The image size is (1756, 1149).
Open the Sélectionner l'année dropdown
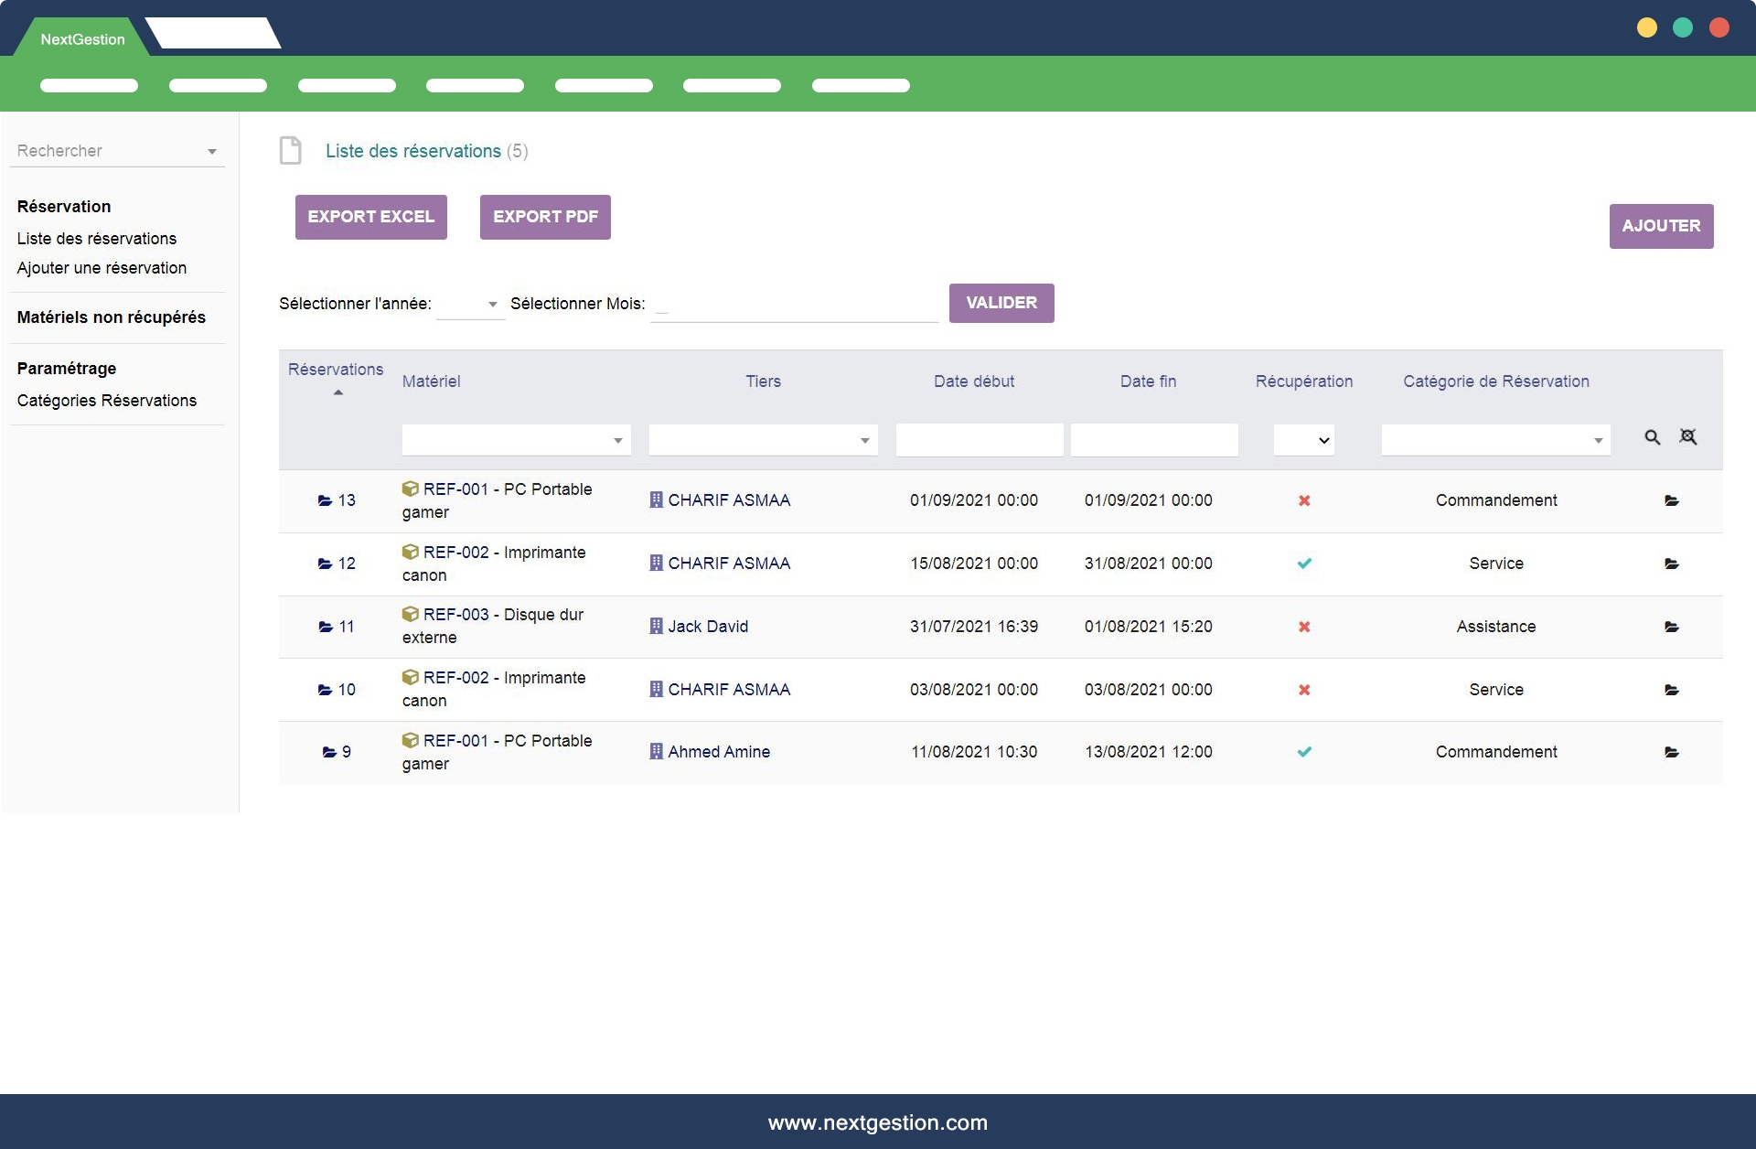pyautogui.click(x=471, y=304)
